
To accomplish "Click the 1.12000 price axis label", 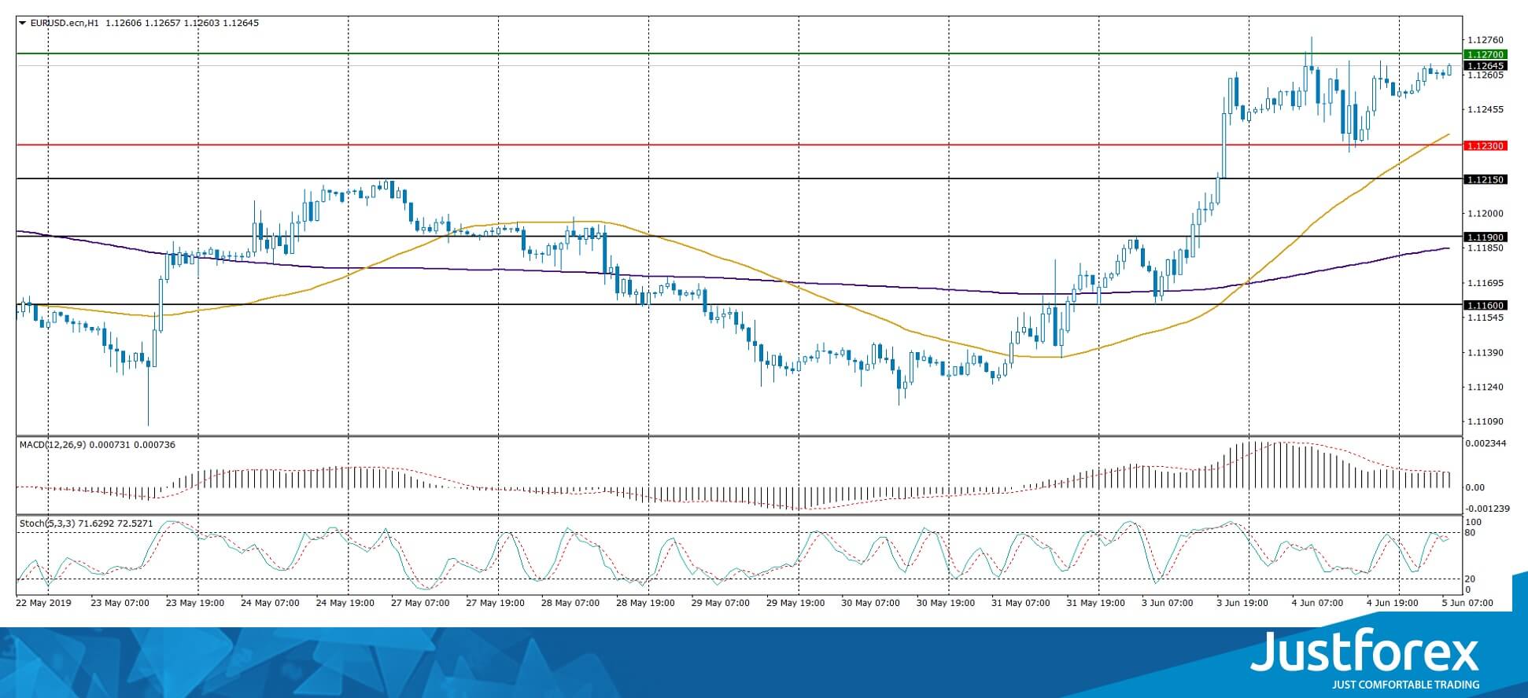I will tap(1486, 213).
